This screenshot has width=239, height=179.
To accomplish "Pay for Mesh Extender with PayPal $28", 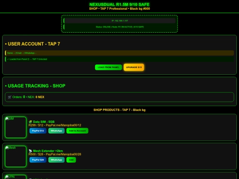I will [x=38, y=160].
